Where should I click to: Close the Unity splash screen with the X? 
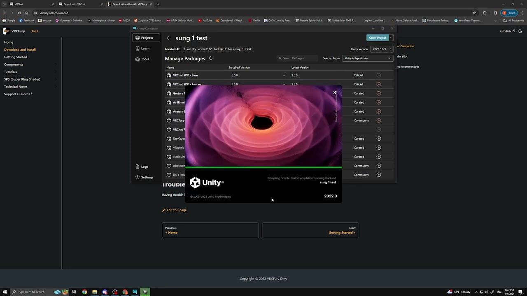click(x=335, y=92)
